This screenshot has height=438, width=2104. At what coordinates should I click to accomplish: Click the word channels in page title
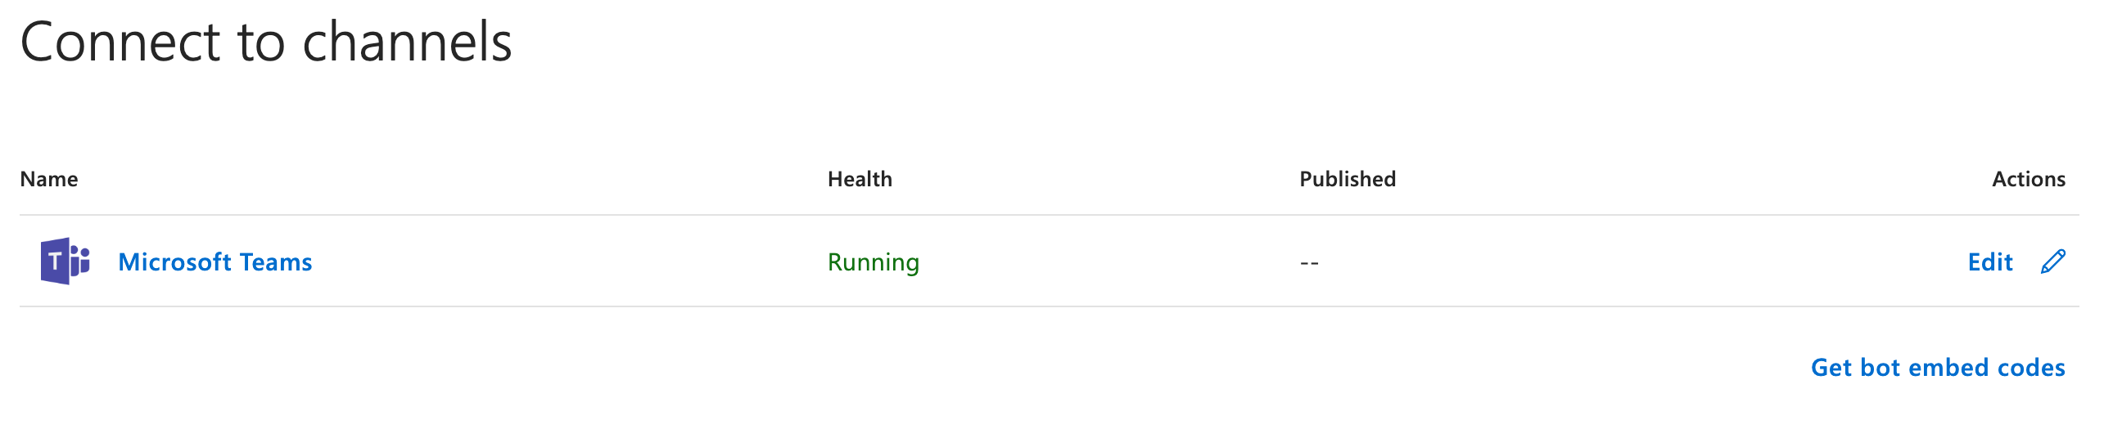[x=407, y=42]
